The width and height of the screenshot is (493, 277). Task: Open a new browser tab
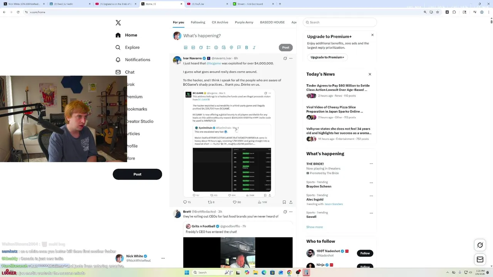coord(280,4)
